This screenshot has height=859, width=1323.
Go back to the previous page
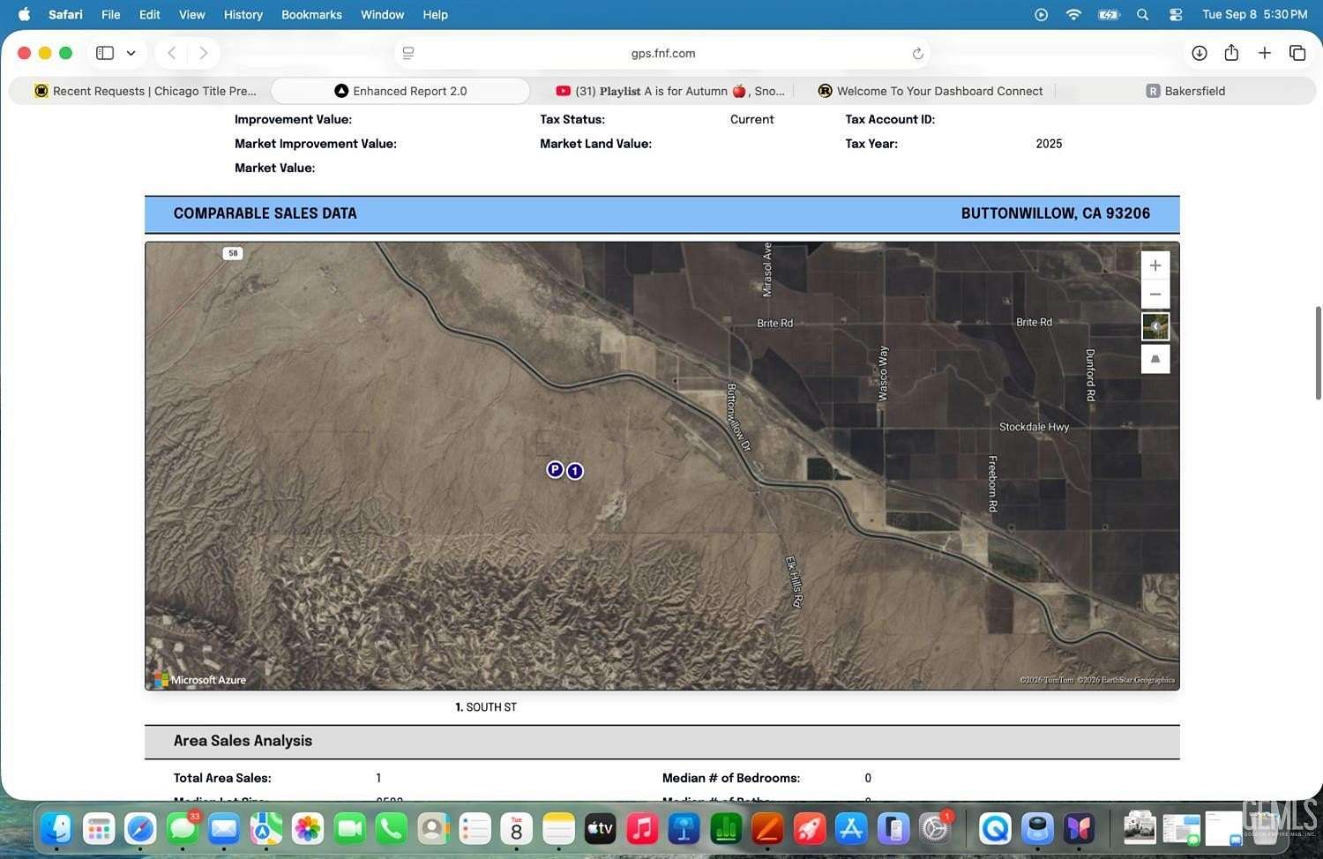pos(172,53)
